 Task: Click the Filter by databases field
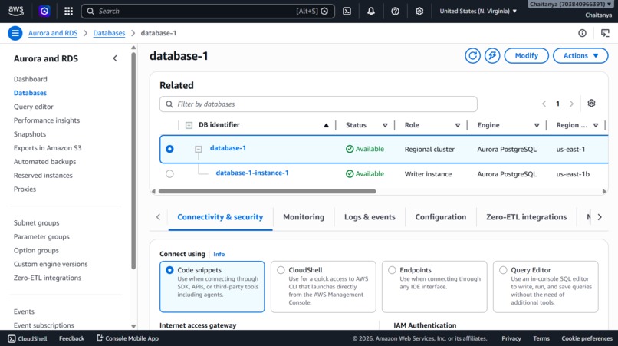tap(318, 104)
